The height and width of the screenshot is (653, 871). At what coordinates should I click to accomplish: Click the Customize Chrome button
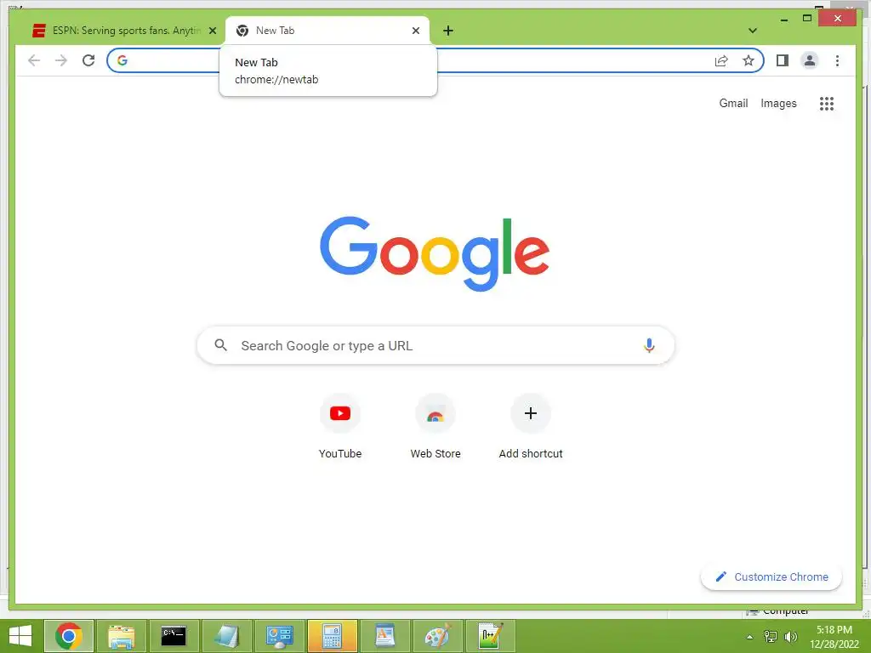point(771,577)
